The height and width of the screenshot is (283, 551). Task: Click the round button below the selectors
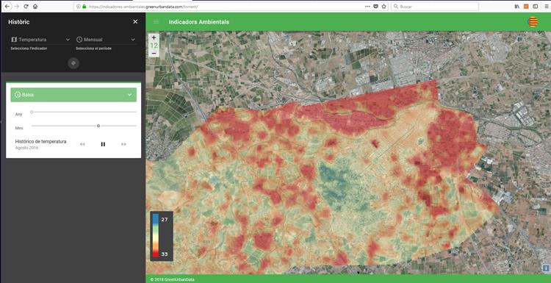click(x=73, y=63)
